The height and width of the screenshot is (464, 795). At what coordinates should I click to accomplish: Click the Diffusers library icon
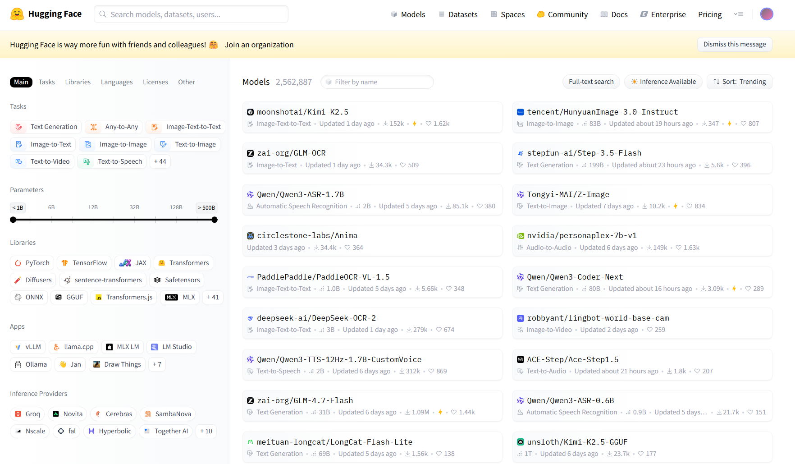click(x=18, y=280)
